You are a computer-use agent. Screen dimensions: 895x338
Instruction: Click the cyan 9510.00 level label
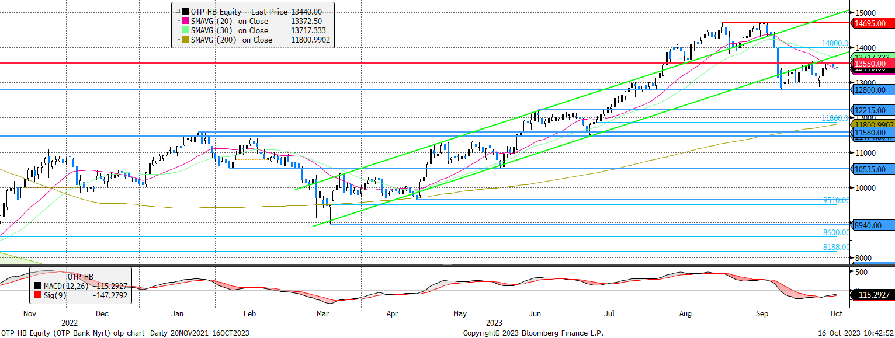(837, 200)
